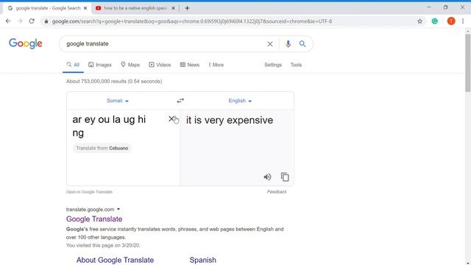
Task: Click the page vertical scrollbar
Action: 468,63
